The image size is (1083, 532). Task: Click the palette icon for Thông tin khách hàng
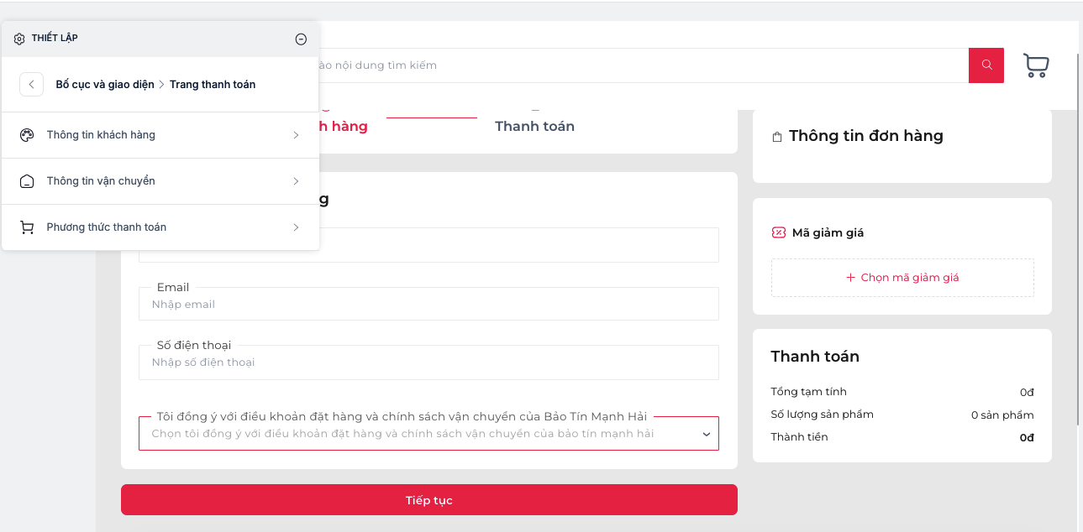[27, 135]
